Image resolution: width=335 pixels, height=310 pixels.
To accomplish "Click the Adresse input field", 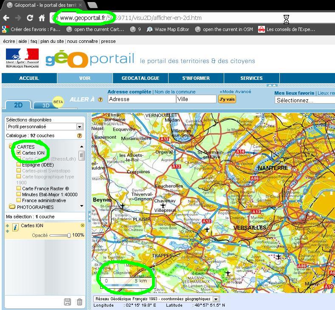I will coord(142,99).
